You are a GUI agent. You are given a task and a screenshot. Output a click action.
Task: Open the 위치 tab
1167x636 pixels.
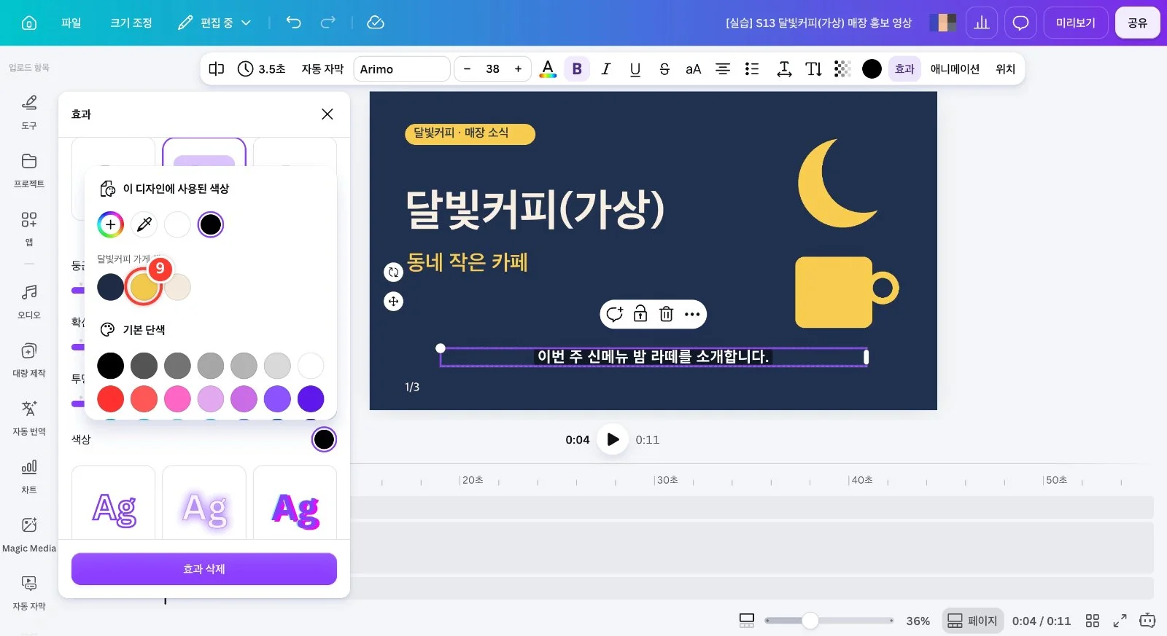tap(1005, 68)
